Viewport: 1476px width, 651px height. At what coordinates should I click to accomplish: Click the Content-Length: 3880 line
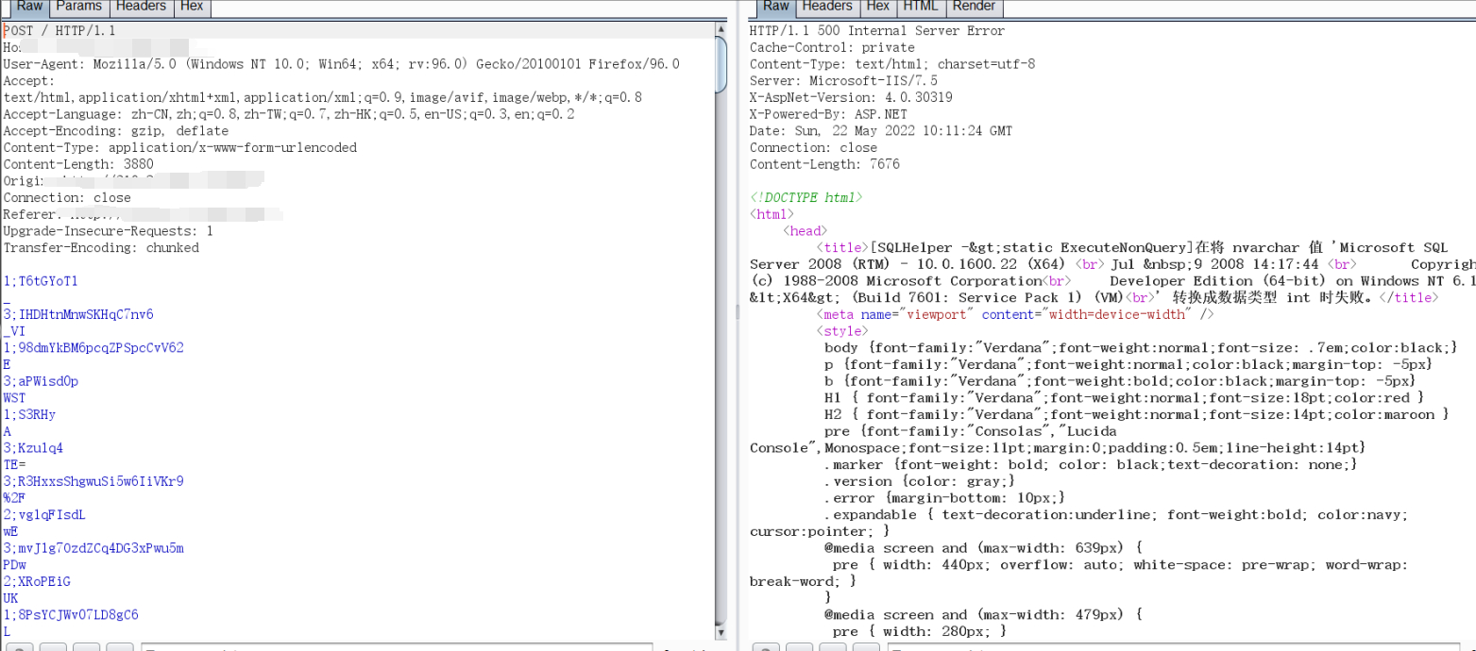[x=78, y=164]
